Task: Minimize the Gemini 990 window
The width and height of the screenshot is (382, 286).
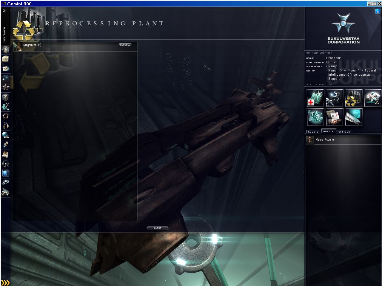Action: [369, 4]
